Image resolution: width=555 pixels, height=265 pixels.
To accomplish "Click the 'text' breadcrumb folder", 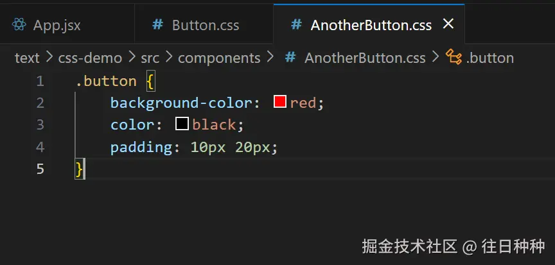I will (27, 58).
